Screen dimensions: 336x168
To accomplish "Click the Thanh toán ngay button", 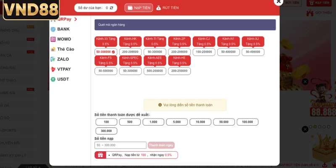I will click(x=161, y=145).
